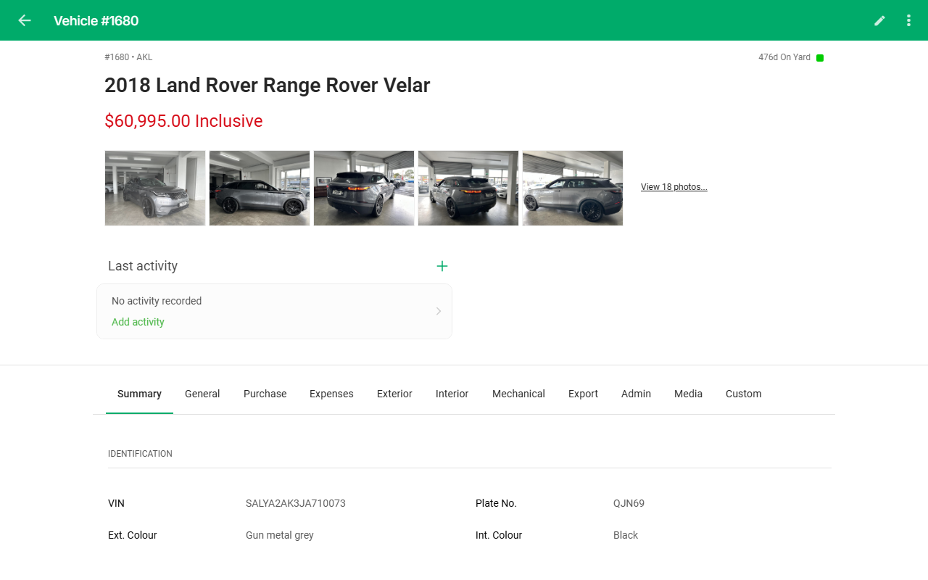This screenshot has height=580, width=928.
Task: Click the IDENTIFICATION section heading
Action: pyautogui.click(x=140, y=454)
